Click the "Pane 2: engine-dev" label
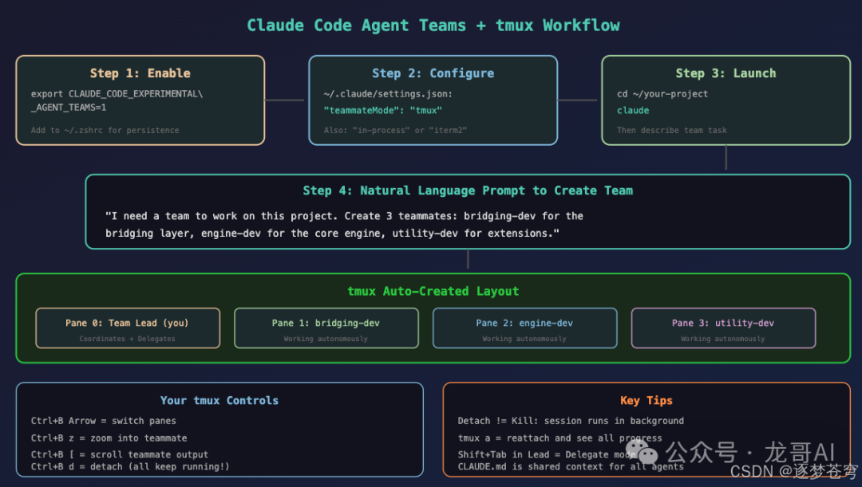 [524, 324]
